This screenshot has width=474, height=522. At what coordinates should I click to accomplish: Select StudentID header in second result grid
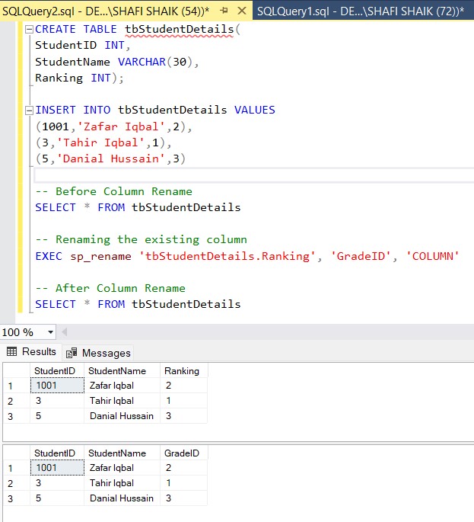click(57, 453)
